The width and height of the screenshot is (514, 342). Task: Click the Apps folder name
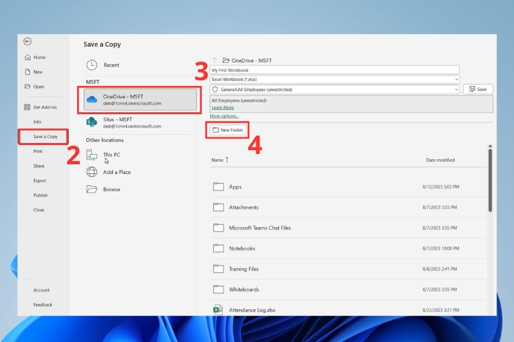pos(235,187)
